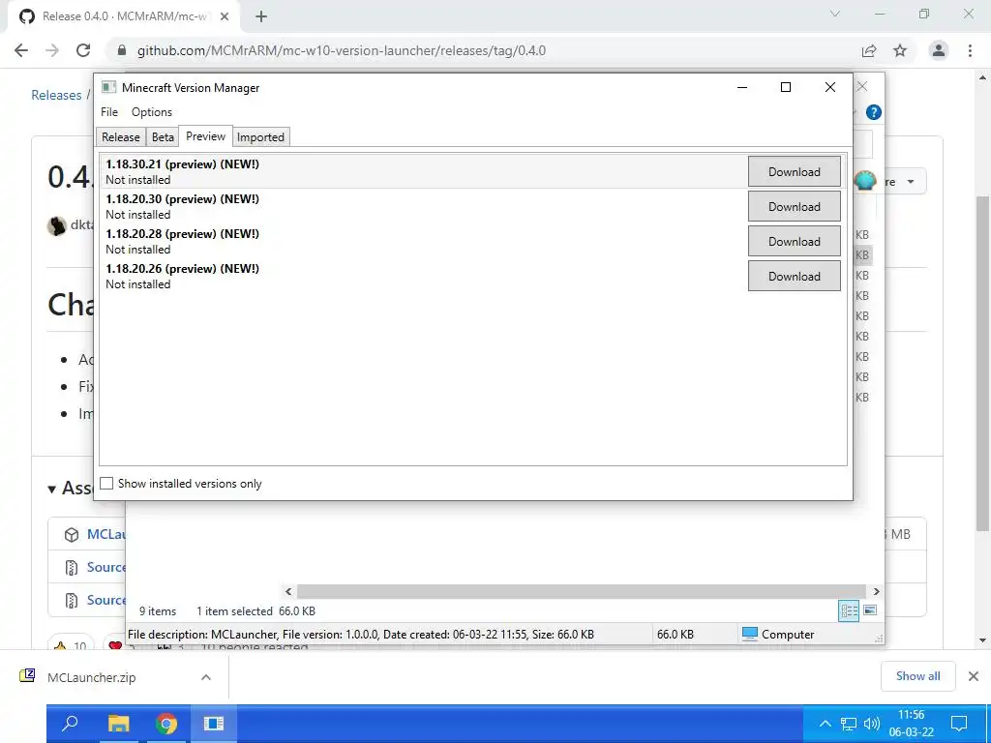Viewport: 991px width, 743px height.
Task: Open MCLauncher.zip download options chevron
Action: click(x=206, y=677)
